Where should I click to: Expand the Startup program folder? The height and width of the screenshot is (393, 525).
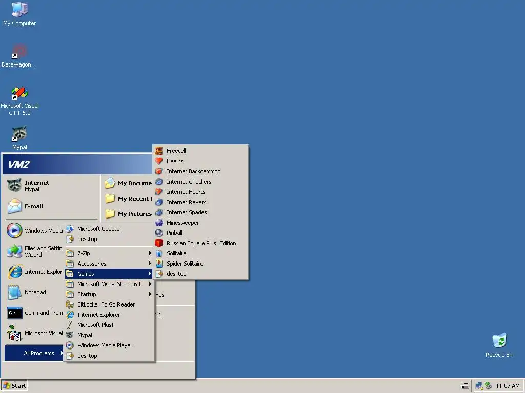click(x=109, y=294)
